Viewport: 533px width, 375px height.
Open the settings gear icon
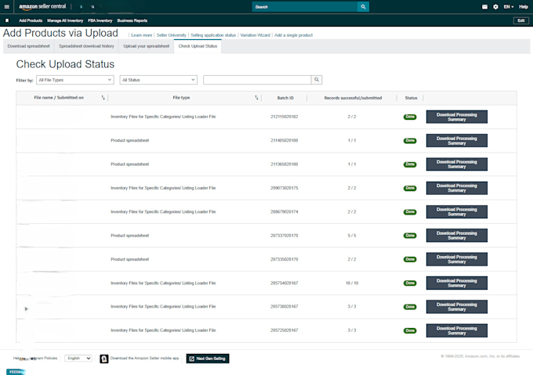[x=495, y=7]
